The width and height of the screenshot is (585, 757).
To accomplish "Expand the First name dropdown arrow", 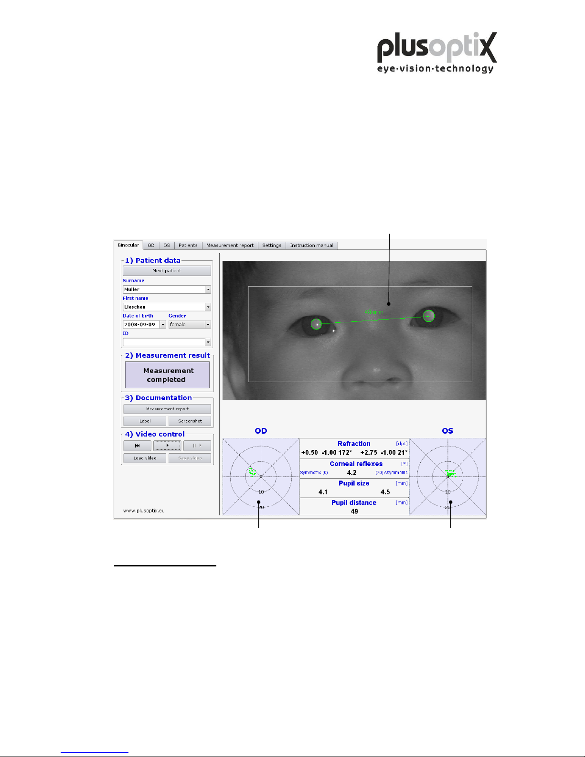I will tap(208, 307).
